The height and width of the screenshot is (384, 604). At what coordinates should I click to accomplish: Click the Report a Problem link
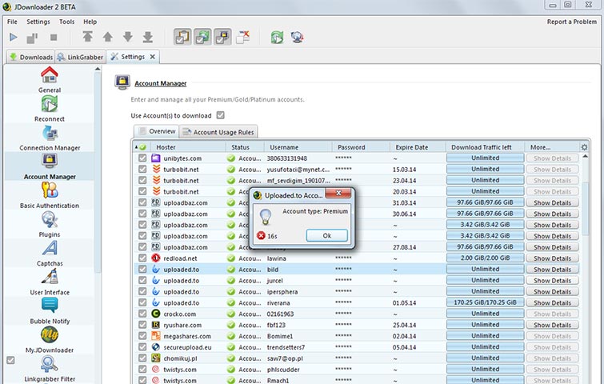572,22
